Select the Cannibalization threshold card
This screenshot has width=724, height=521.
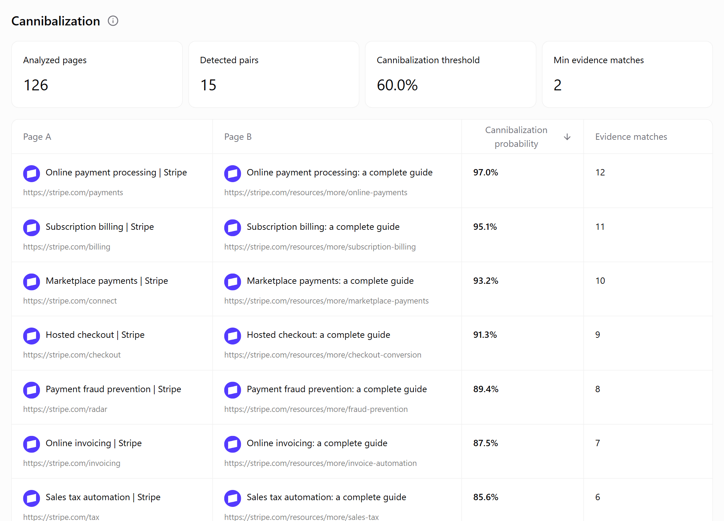pyautogui.click(x=451, y=74)
